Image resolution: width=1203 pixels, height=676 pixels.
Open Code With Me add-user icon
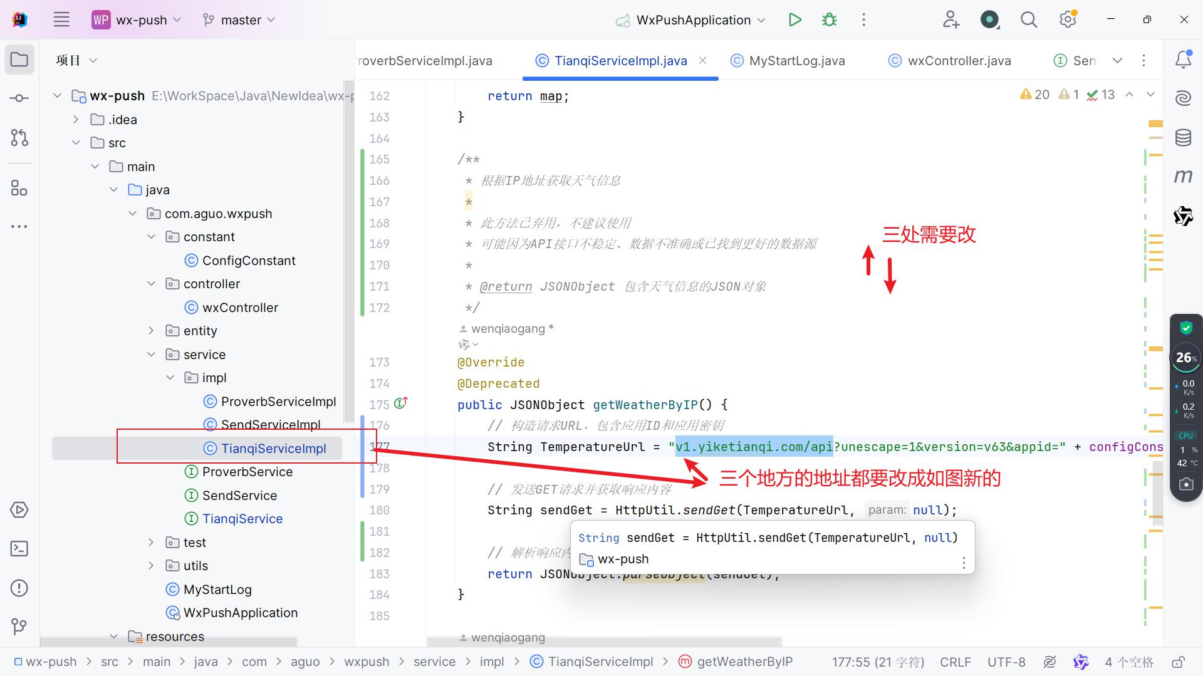click(x=951, y=19)
